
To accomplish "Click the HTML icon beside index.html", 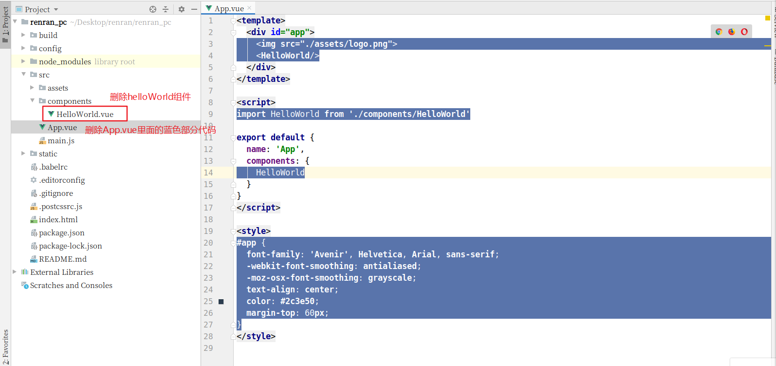I will tap(34, 220).
